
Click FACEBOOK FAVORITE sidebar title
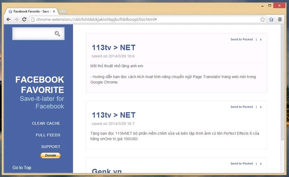40,85
